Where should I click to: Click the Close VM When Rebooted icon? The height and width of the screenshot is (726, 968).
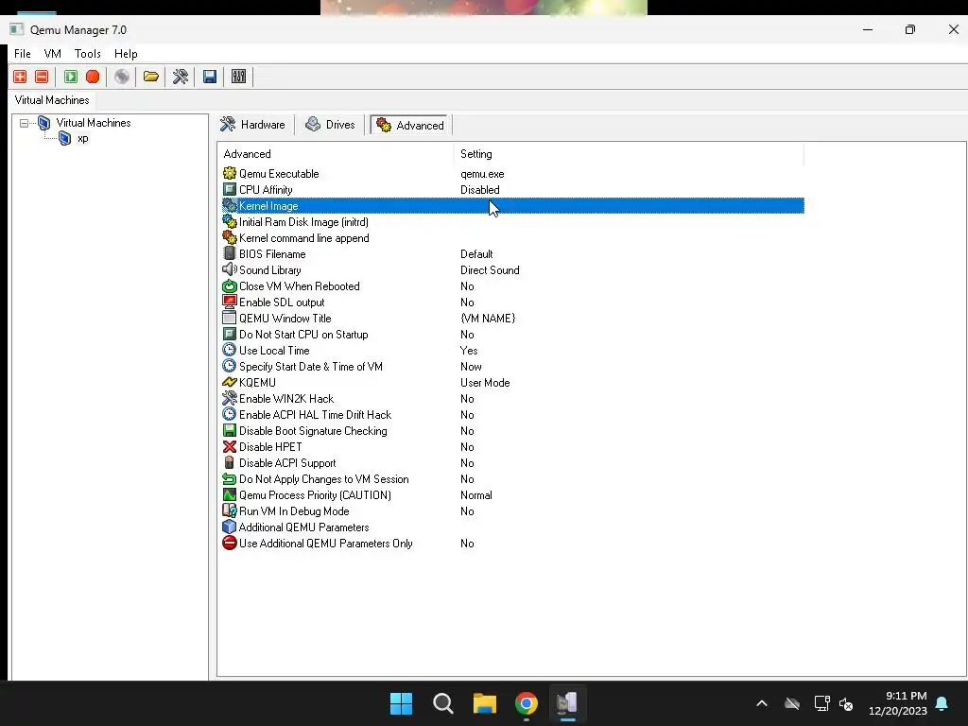230,285
